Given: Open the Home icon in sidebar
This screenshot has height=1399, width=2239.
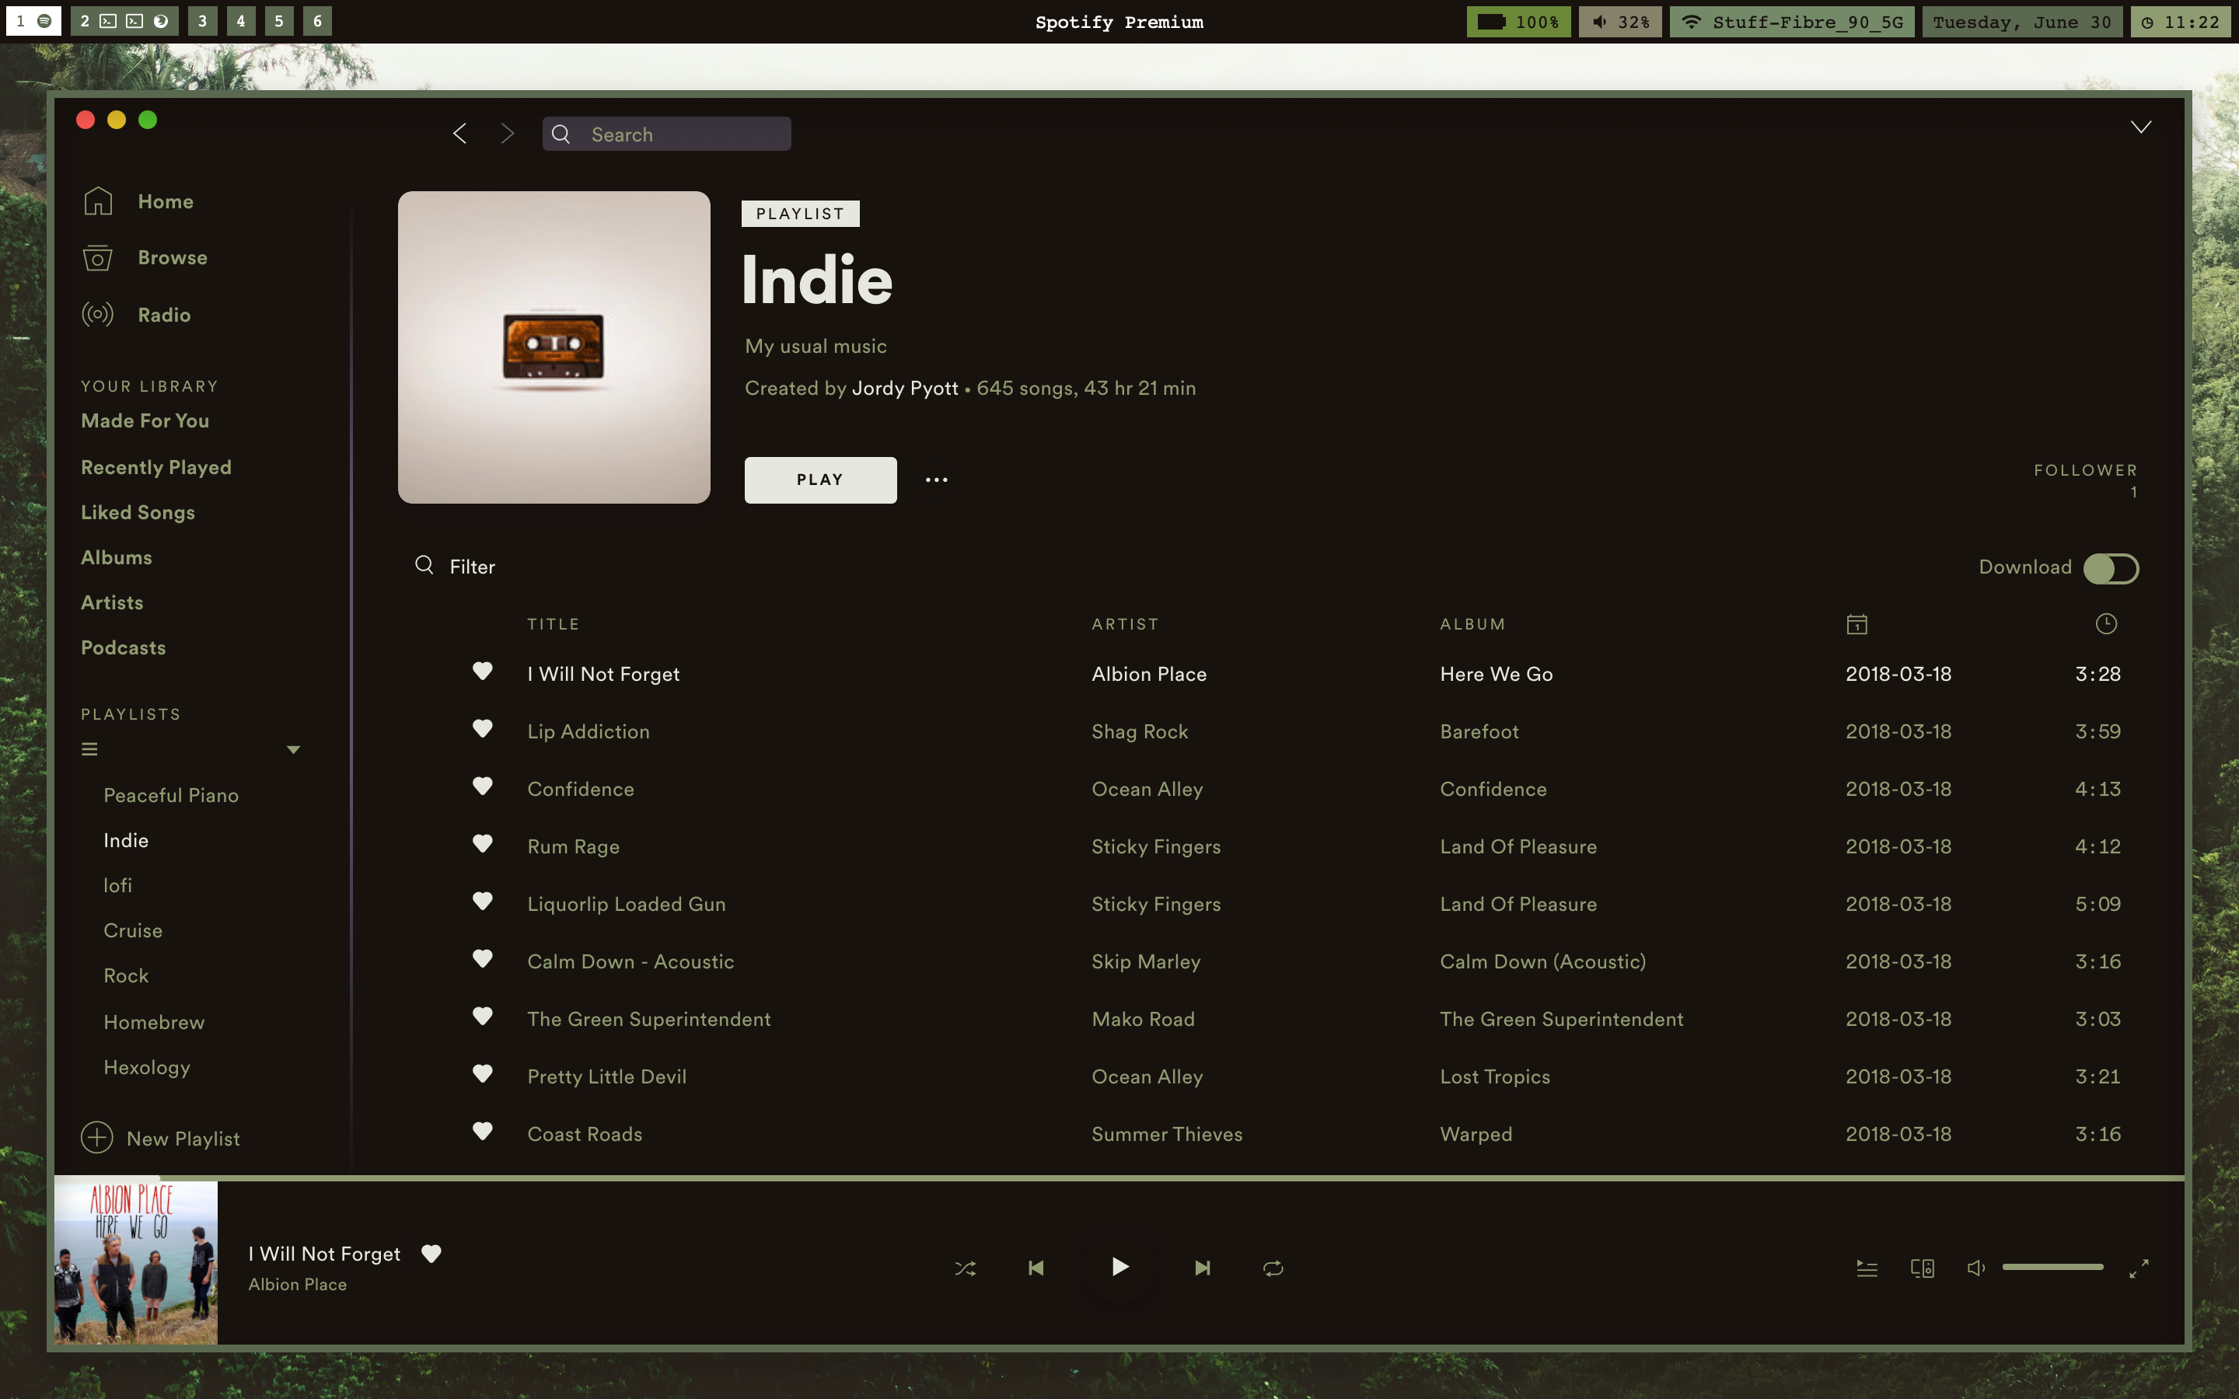Looking at the screenshot, I should point(97,201).
